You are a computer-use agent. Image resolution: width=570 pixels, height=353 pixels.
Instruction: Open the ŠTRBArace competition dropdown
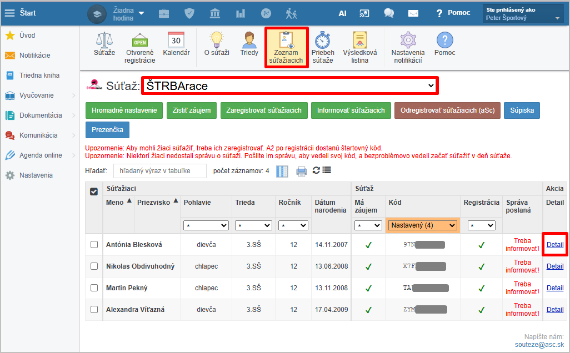pyautogui.click(x=289, y=86)
